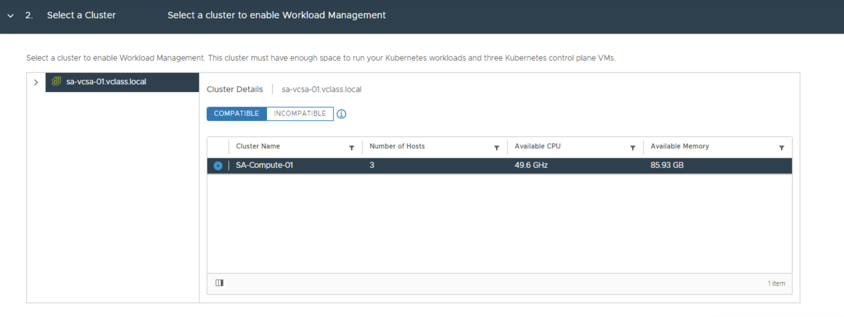Click the vCenter icon beside sa-vcsa-01.vclass.local
The width and height of the screenshot is (844, 317).
tap(57, 81)
